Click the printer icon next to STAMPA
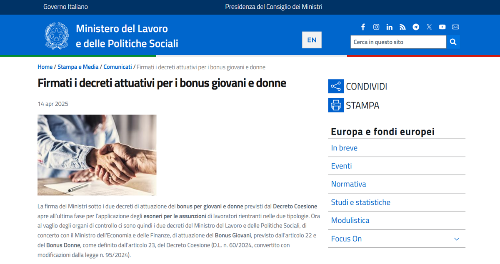The width and height of the screenshot is (500, 264). pyautogui.click(x=336, y=105)
